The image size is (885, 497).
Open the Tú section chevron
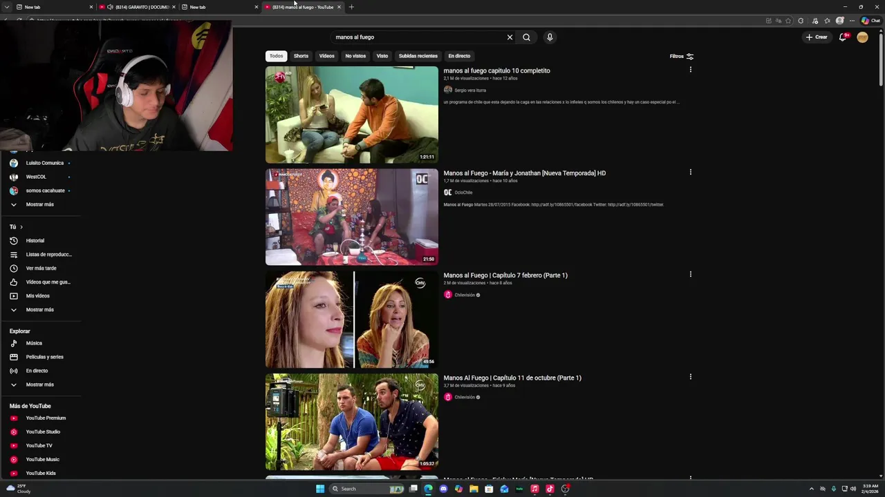coord(21,226)
